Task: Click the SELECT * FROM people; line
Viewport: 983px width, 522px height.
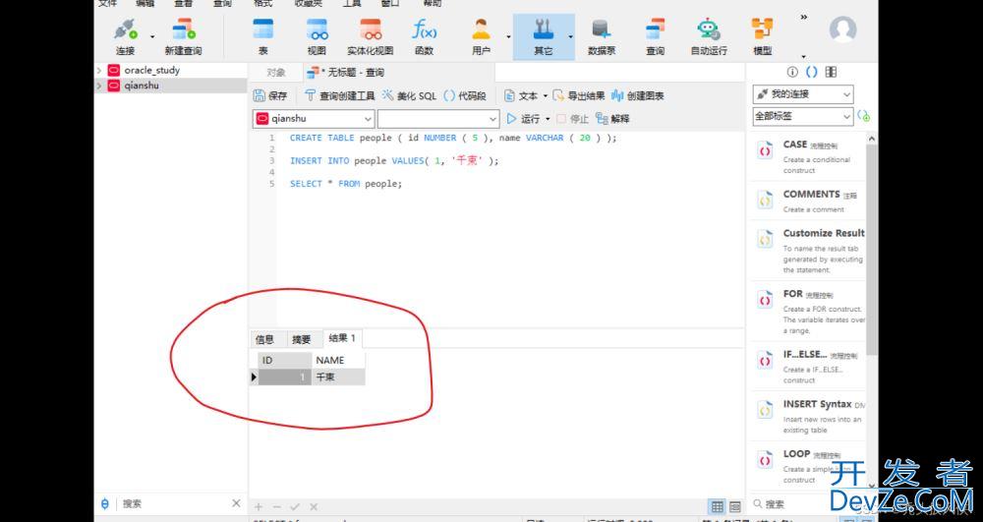Action: (x=345, y=184)
